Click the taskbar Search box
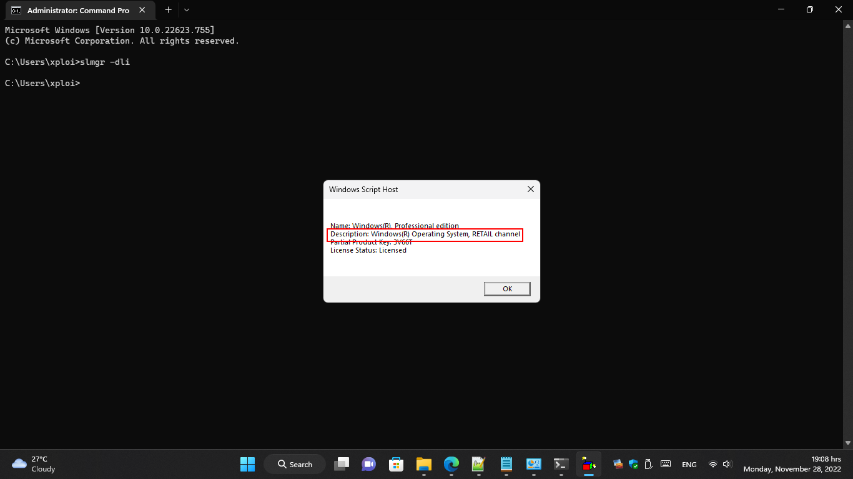The height and width of the screenshot is (479, 853). (295, 464)
